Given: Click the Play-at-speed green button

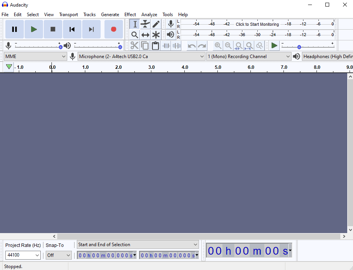Looking at the screenshot, I should click(x=274, y=45).
